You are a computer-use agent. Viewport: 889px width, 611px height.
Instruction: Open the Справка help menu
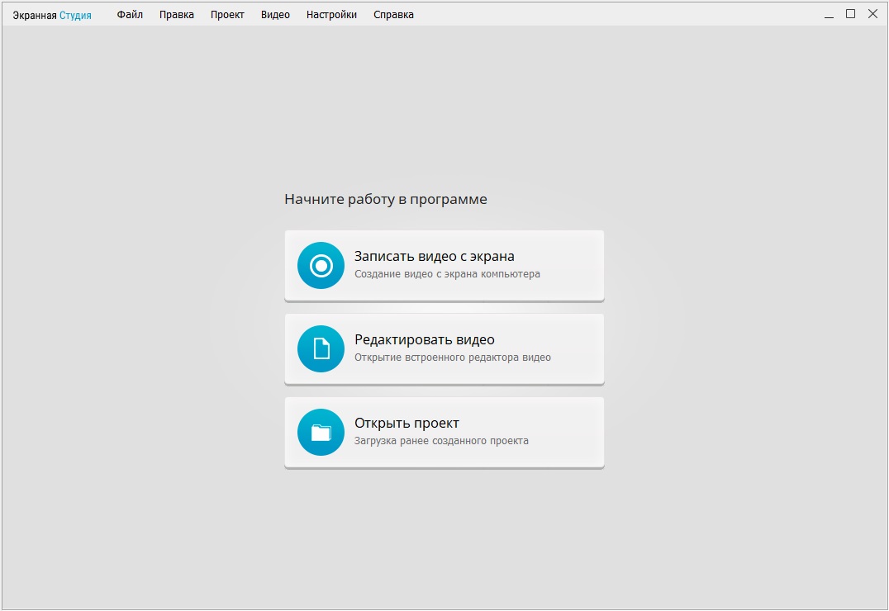point(393,15)
